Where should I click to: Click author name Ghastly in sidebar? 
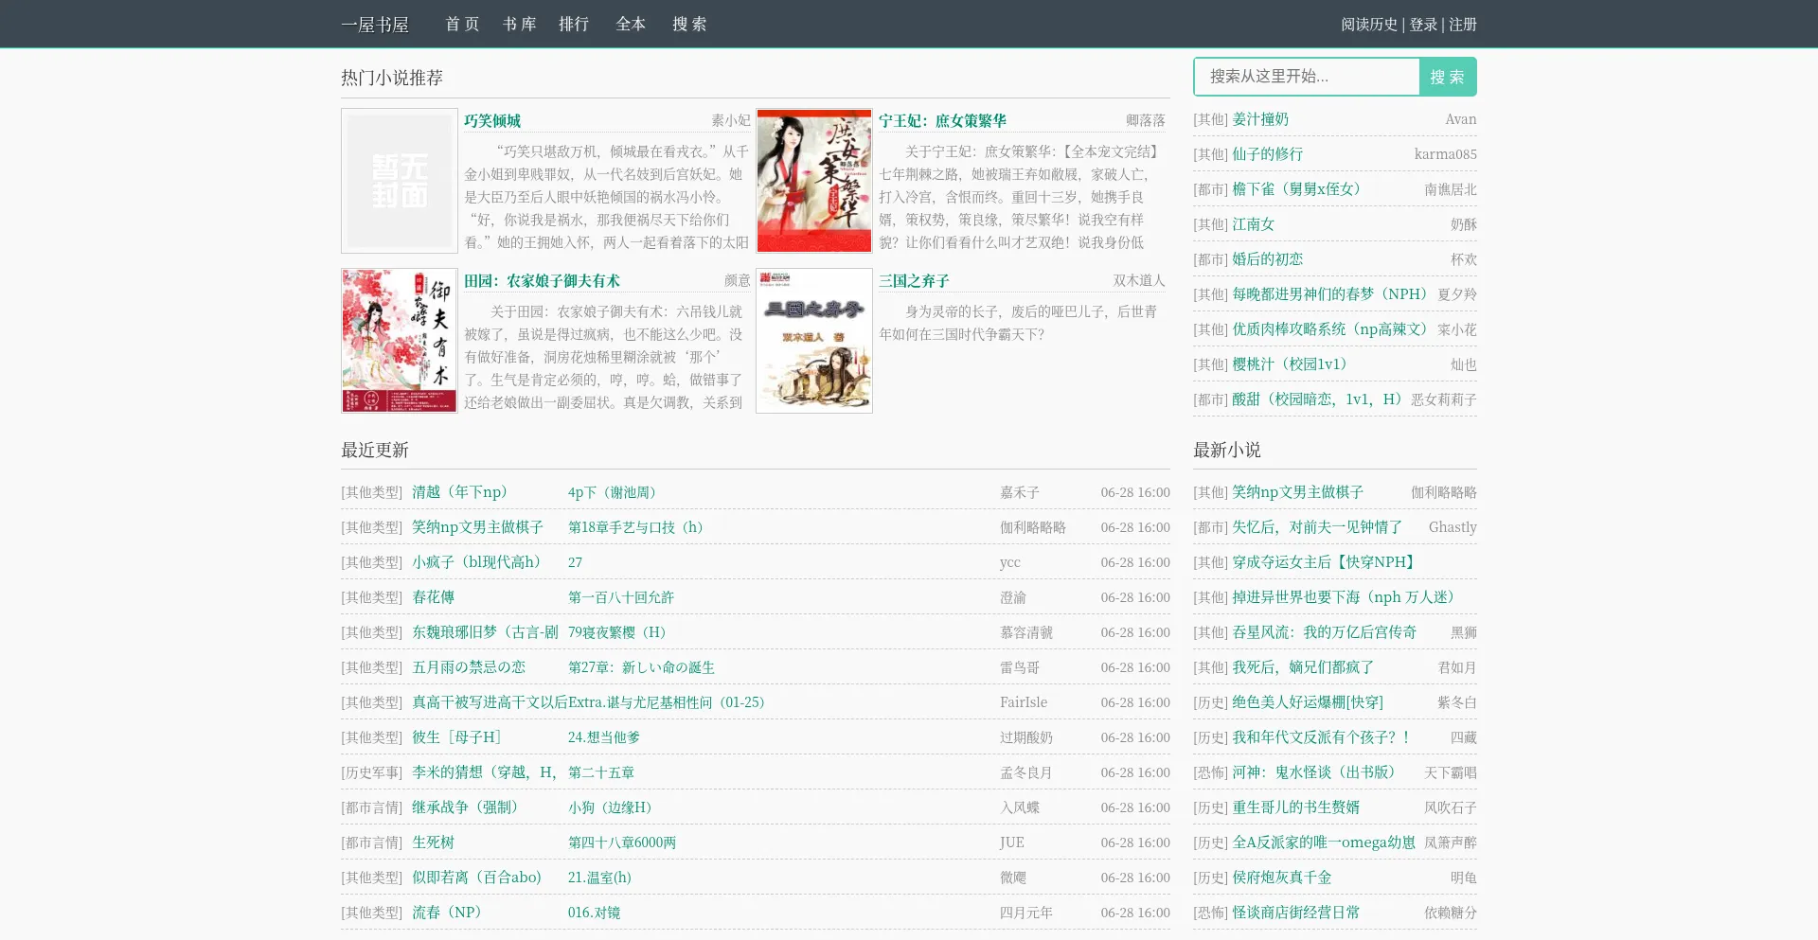click(1453, 527)
